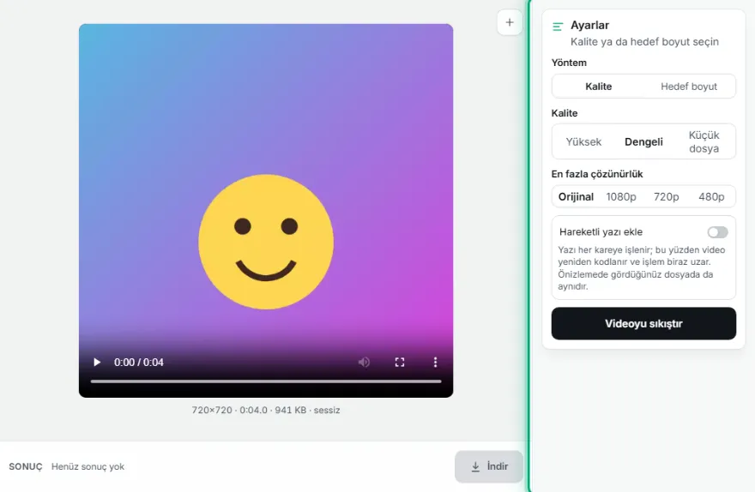The width and height of the screenshot is (755, 492).
Task: Click the Videoyu sıkıştır button
Action: (x=643, y=324)
